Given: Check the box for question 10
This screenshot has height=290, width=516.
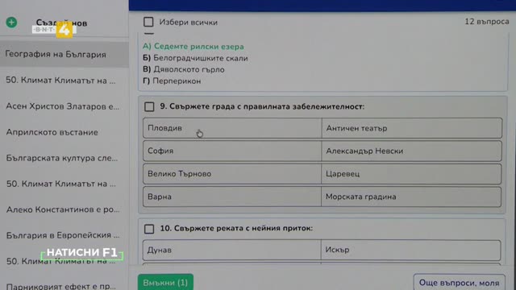Looking at the screenshot, I should (149, 229).
